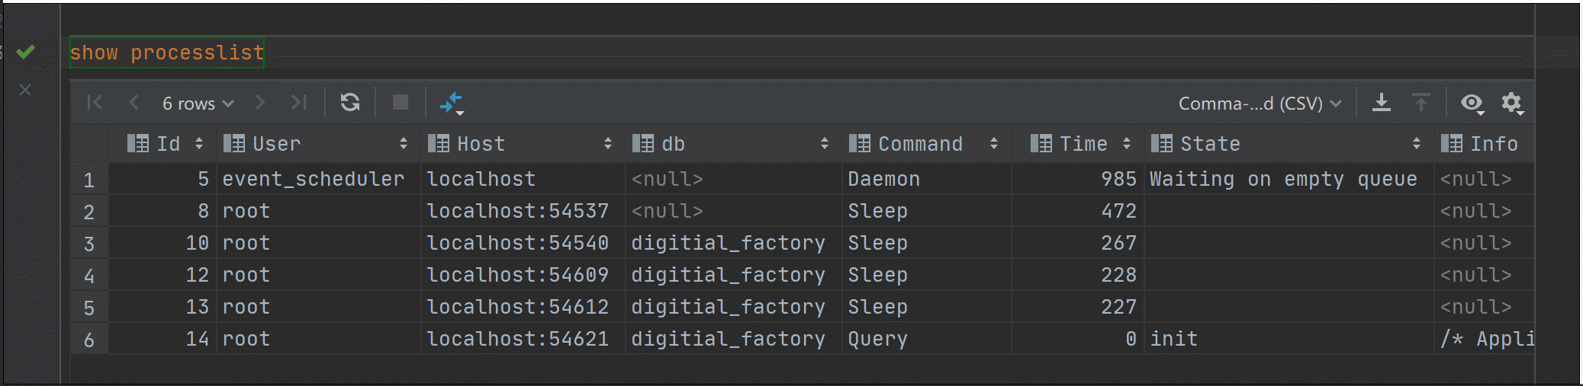Close the result panel with X

coord(25,90)
